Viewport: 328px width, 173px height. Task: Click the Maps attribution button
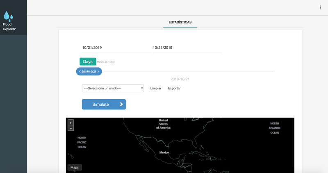[75, 167]
